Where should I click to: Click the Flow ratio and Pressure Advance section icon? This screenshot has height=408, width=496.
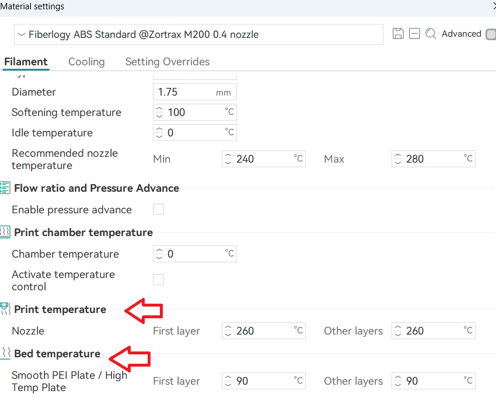click(x=5, y=188)
